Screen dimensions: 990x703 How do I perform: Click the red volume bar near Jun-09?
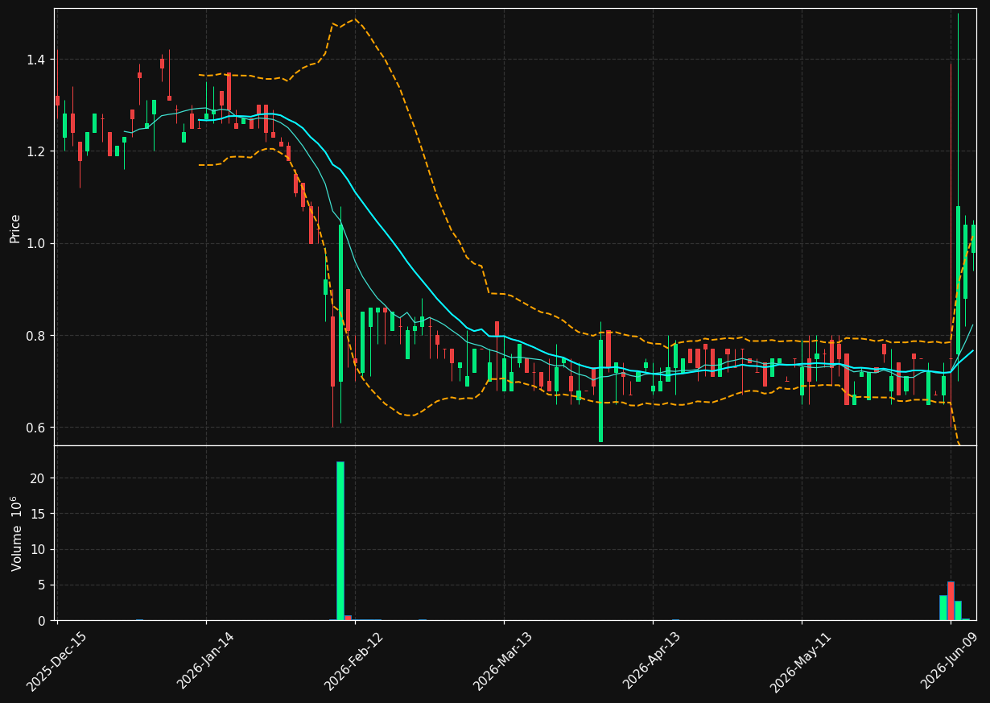click(x=951, y=601)
